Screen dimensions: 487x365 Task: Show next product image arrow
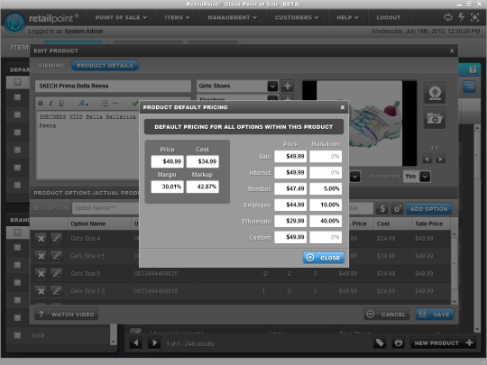pos(440,160)
